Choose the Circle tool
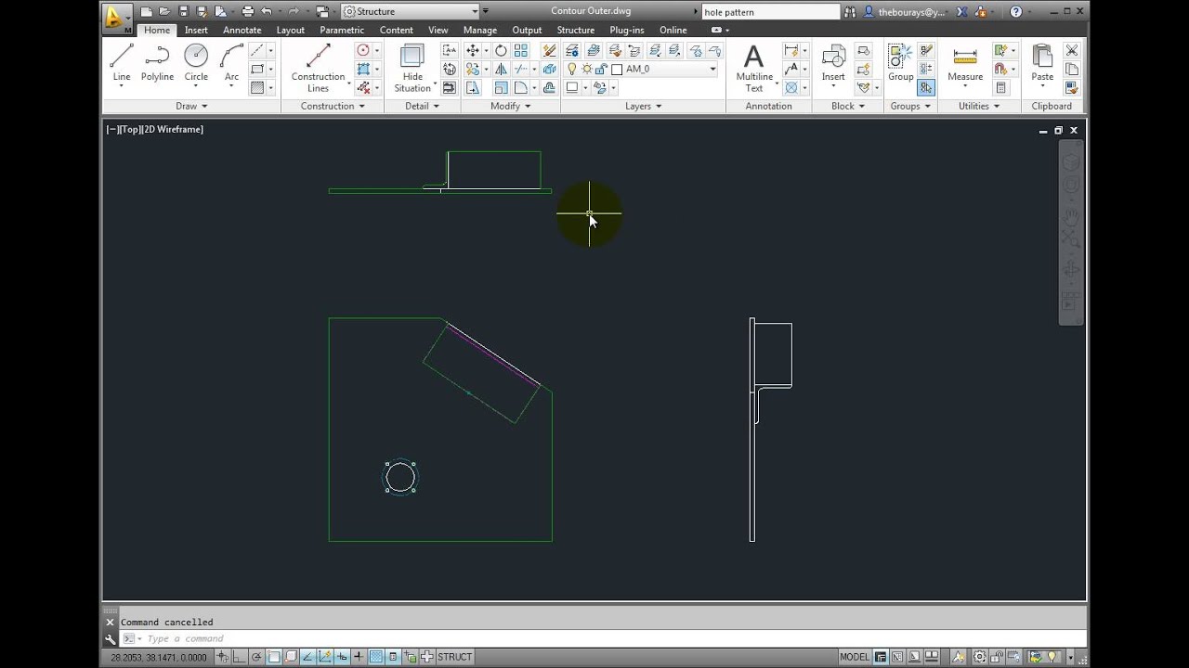The height and width of the screenshot is (668, 1189). 196,65
